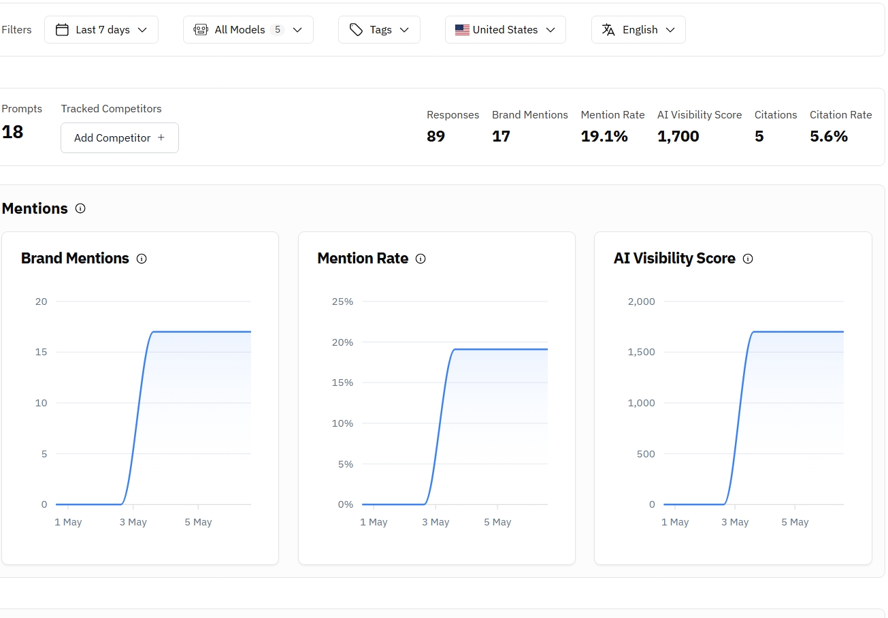The width and height of the screenshot is (888, 618).
Task: Click the 25% axis label on Mention Rate chart
Action: pyautogui.click(x=342, y=302)
